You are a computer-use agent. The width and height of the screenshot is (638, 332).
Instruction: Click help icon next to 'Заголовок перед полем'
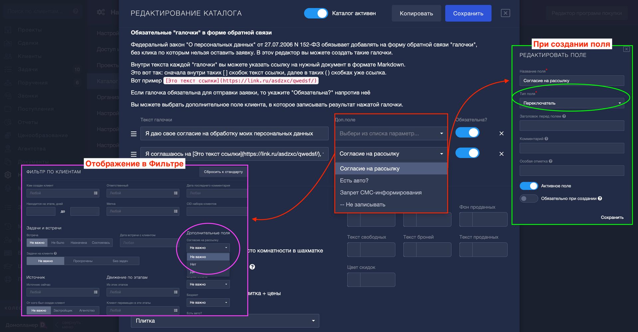564,116
